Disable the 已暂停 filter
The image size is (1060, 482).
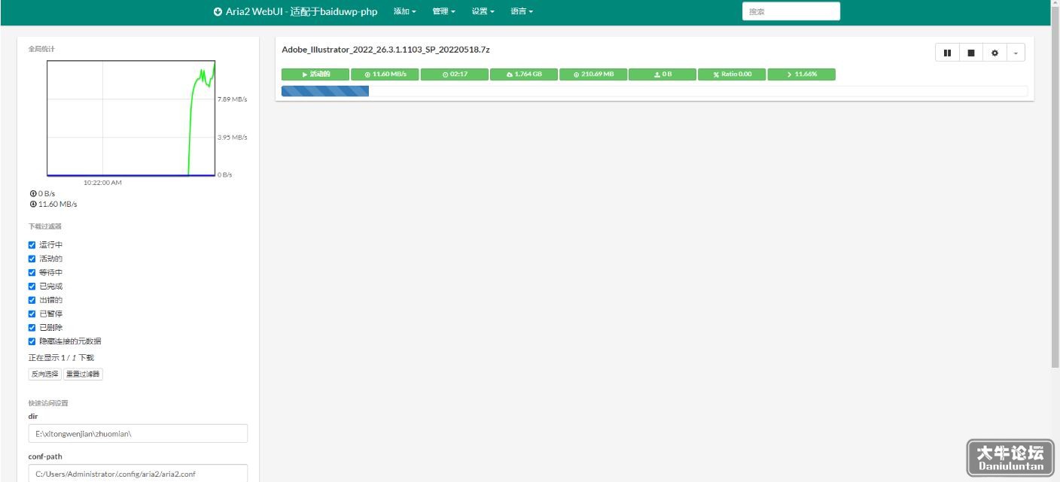(32, 314)
